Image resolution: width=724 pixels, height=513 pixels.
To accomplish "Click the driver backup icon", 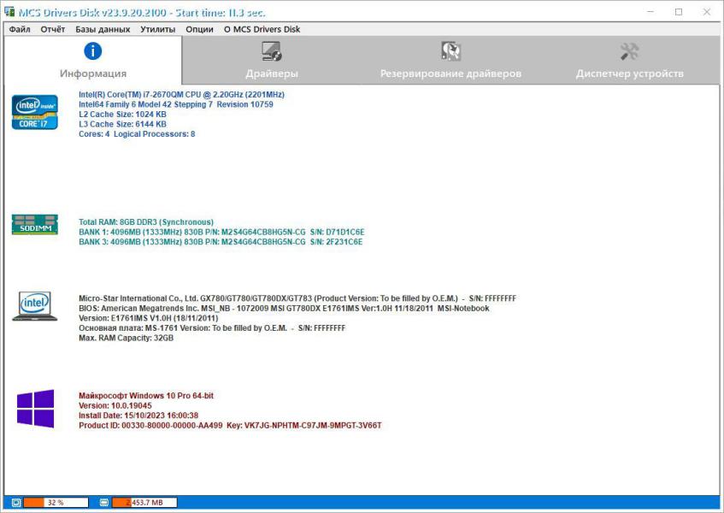I will [x=450, y=51].
